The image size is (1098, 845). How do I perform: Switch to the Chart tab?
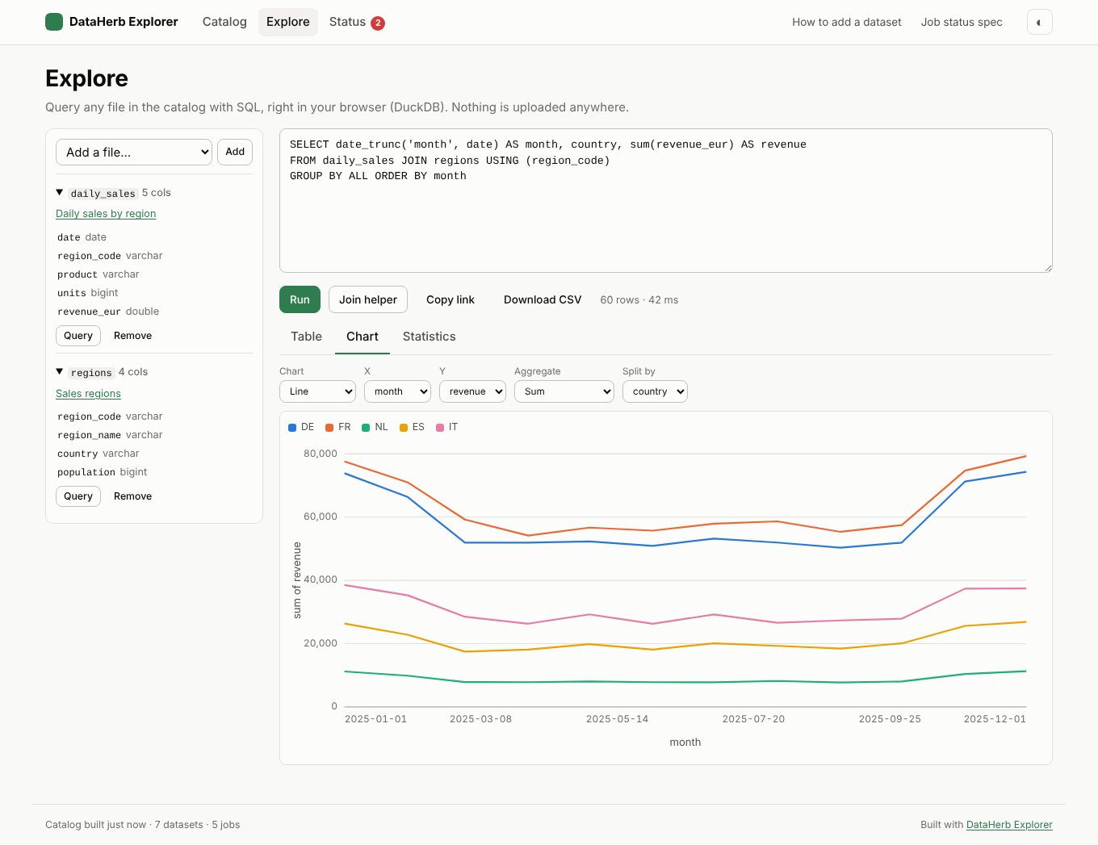pyautogui.click(x=363, y=337)
